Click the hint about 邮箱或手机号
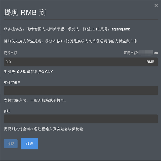Viewport: 161px width, 161px height. point(35,101)
